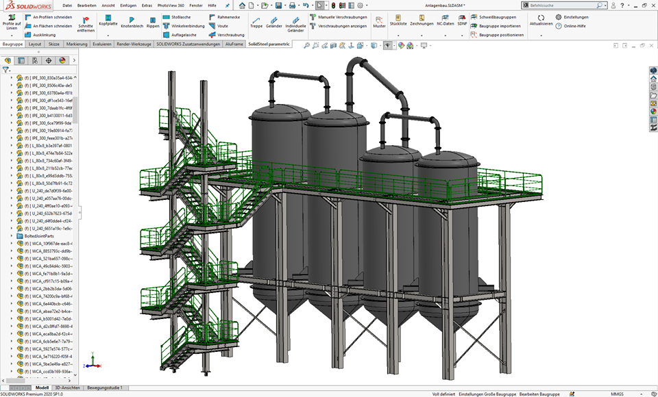Select the Rippen stiffener tool
658x397 pixels.
tap(153, 21)
